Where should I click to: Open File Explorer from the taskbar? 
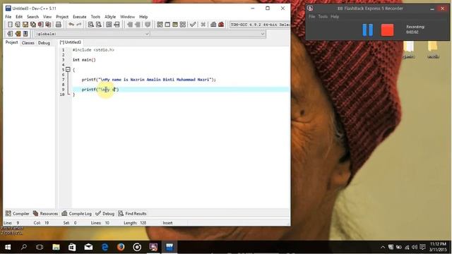[x=56, y=247]
